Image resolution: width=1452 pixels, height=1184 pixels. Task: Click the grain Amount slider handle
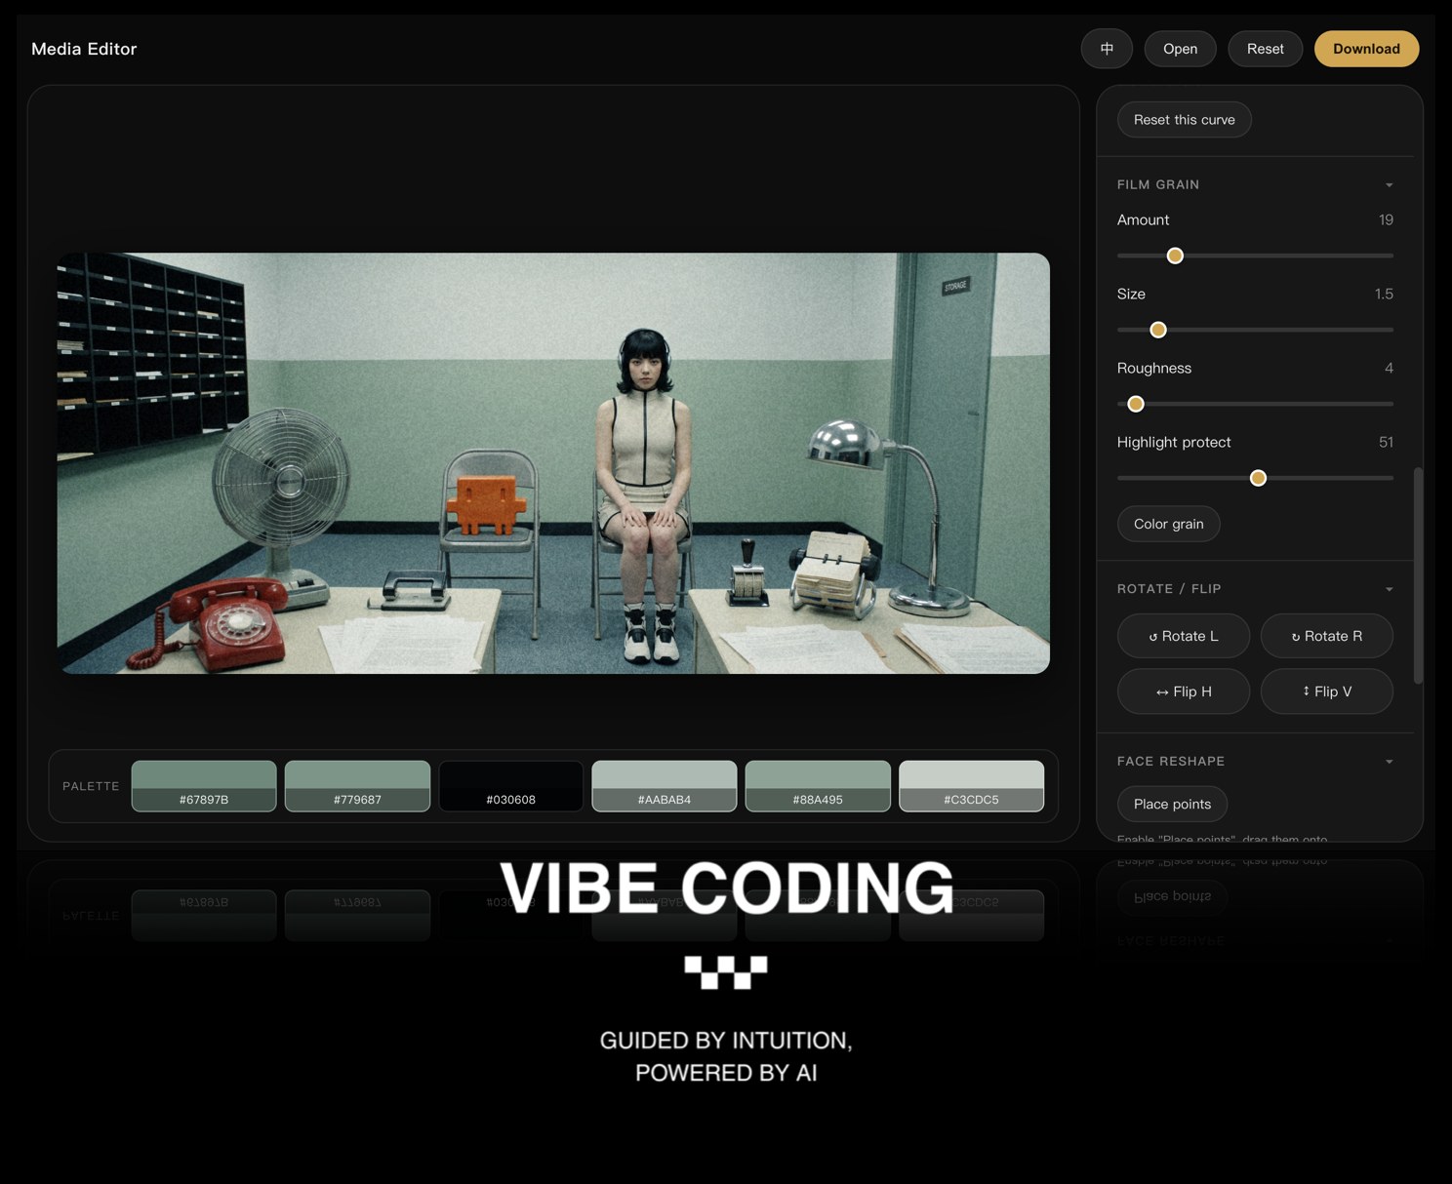tap(1175, 256)
